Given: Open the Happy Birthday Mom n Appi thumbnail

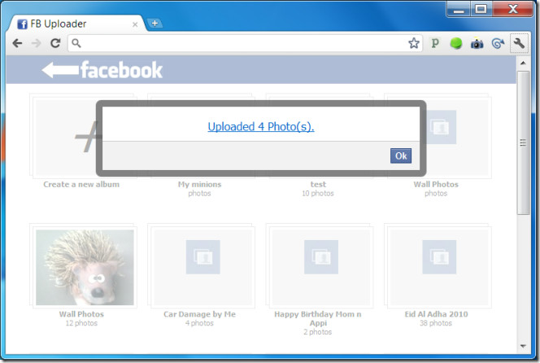Looking at the screenshot, I should pos(321,267).
